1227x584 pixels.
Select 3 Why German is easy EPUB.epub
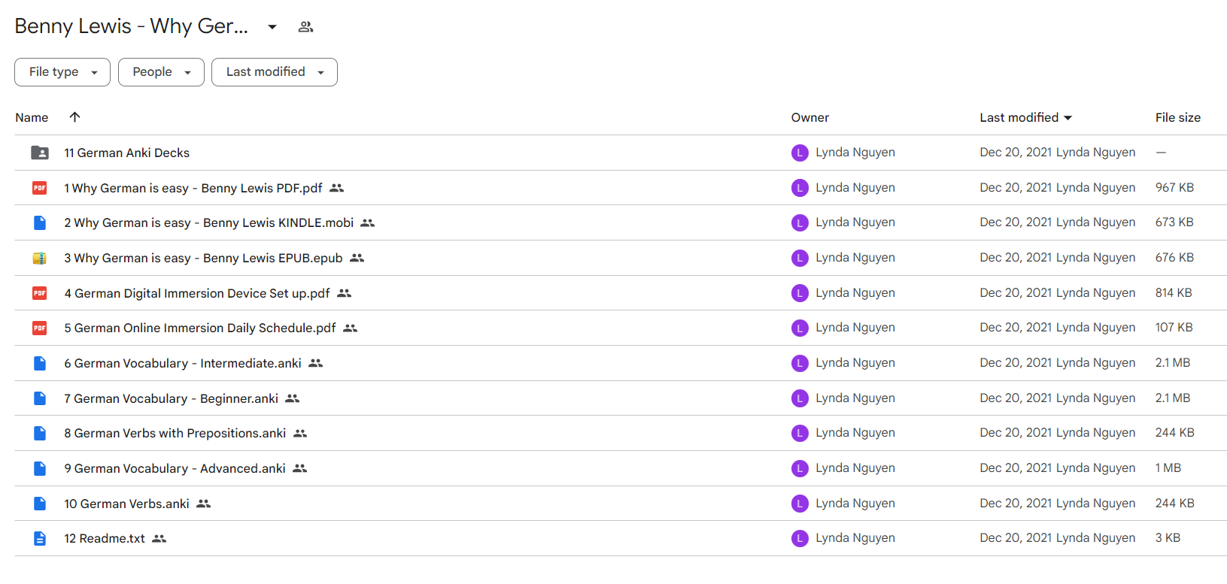(x=203, y=258)
